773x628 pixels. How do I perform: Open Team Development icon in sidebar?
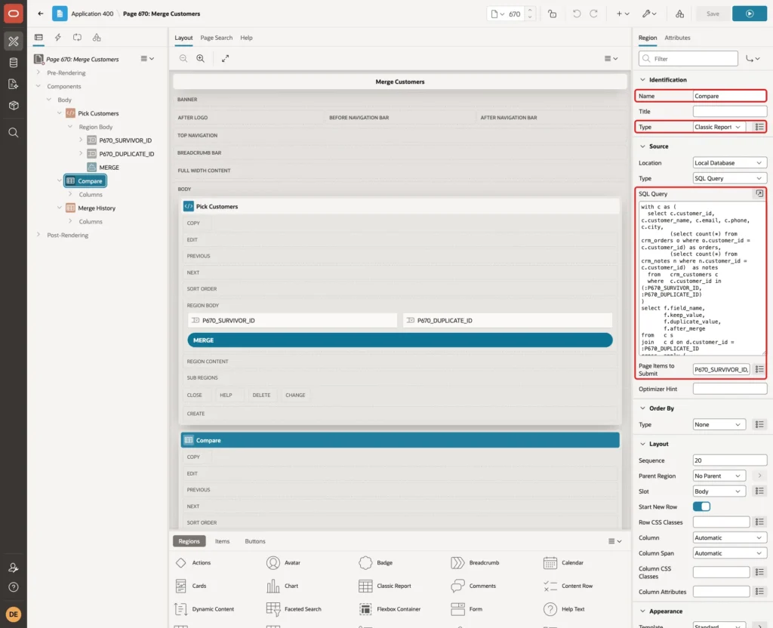coord(14,85)
